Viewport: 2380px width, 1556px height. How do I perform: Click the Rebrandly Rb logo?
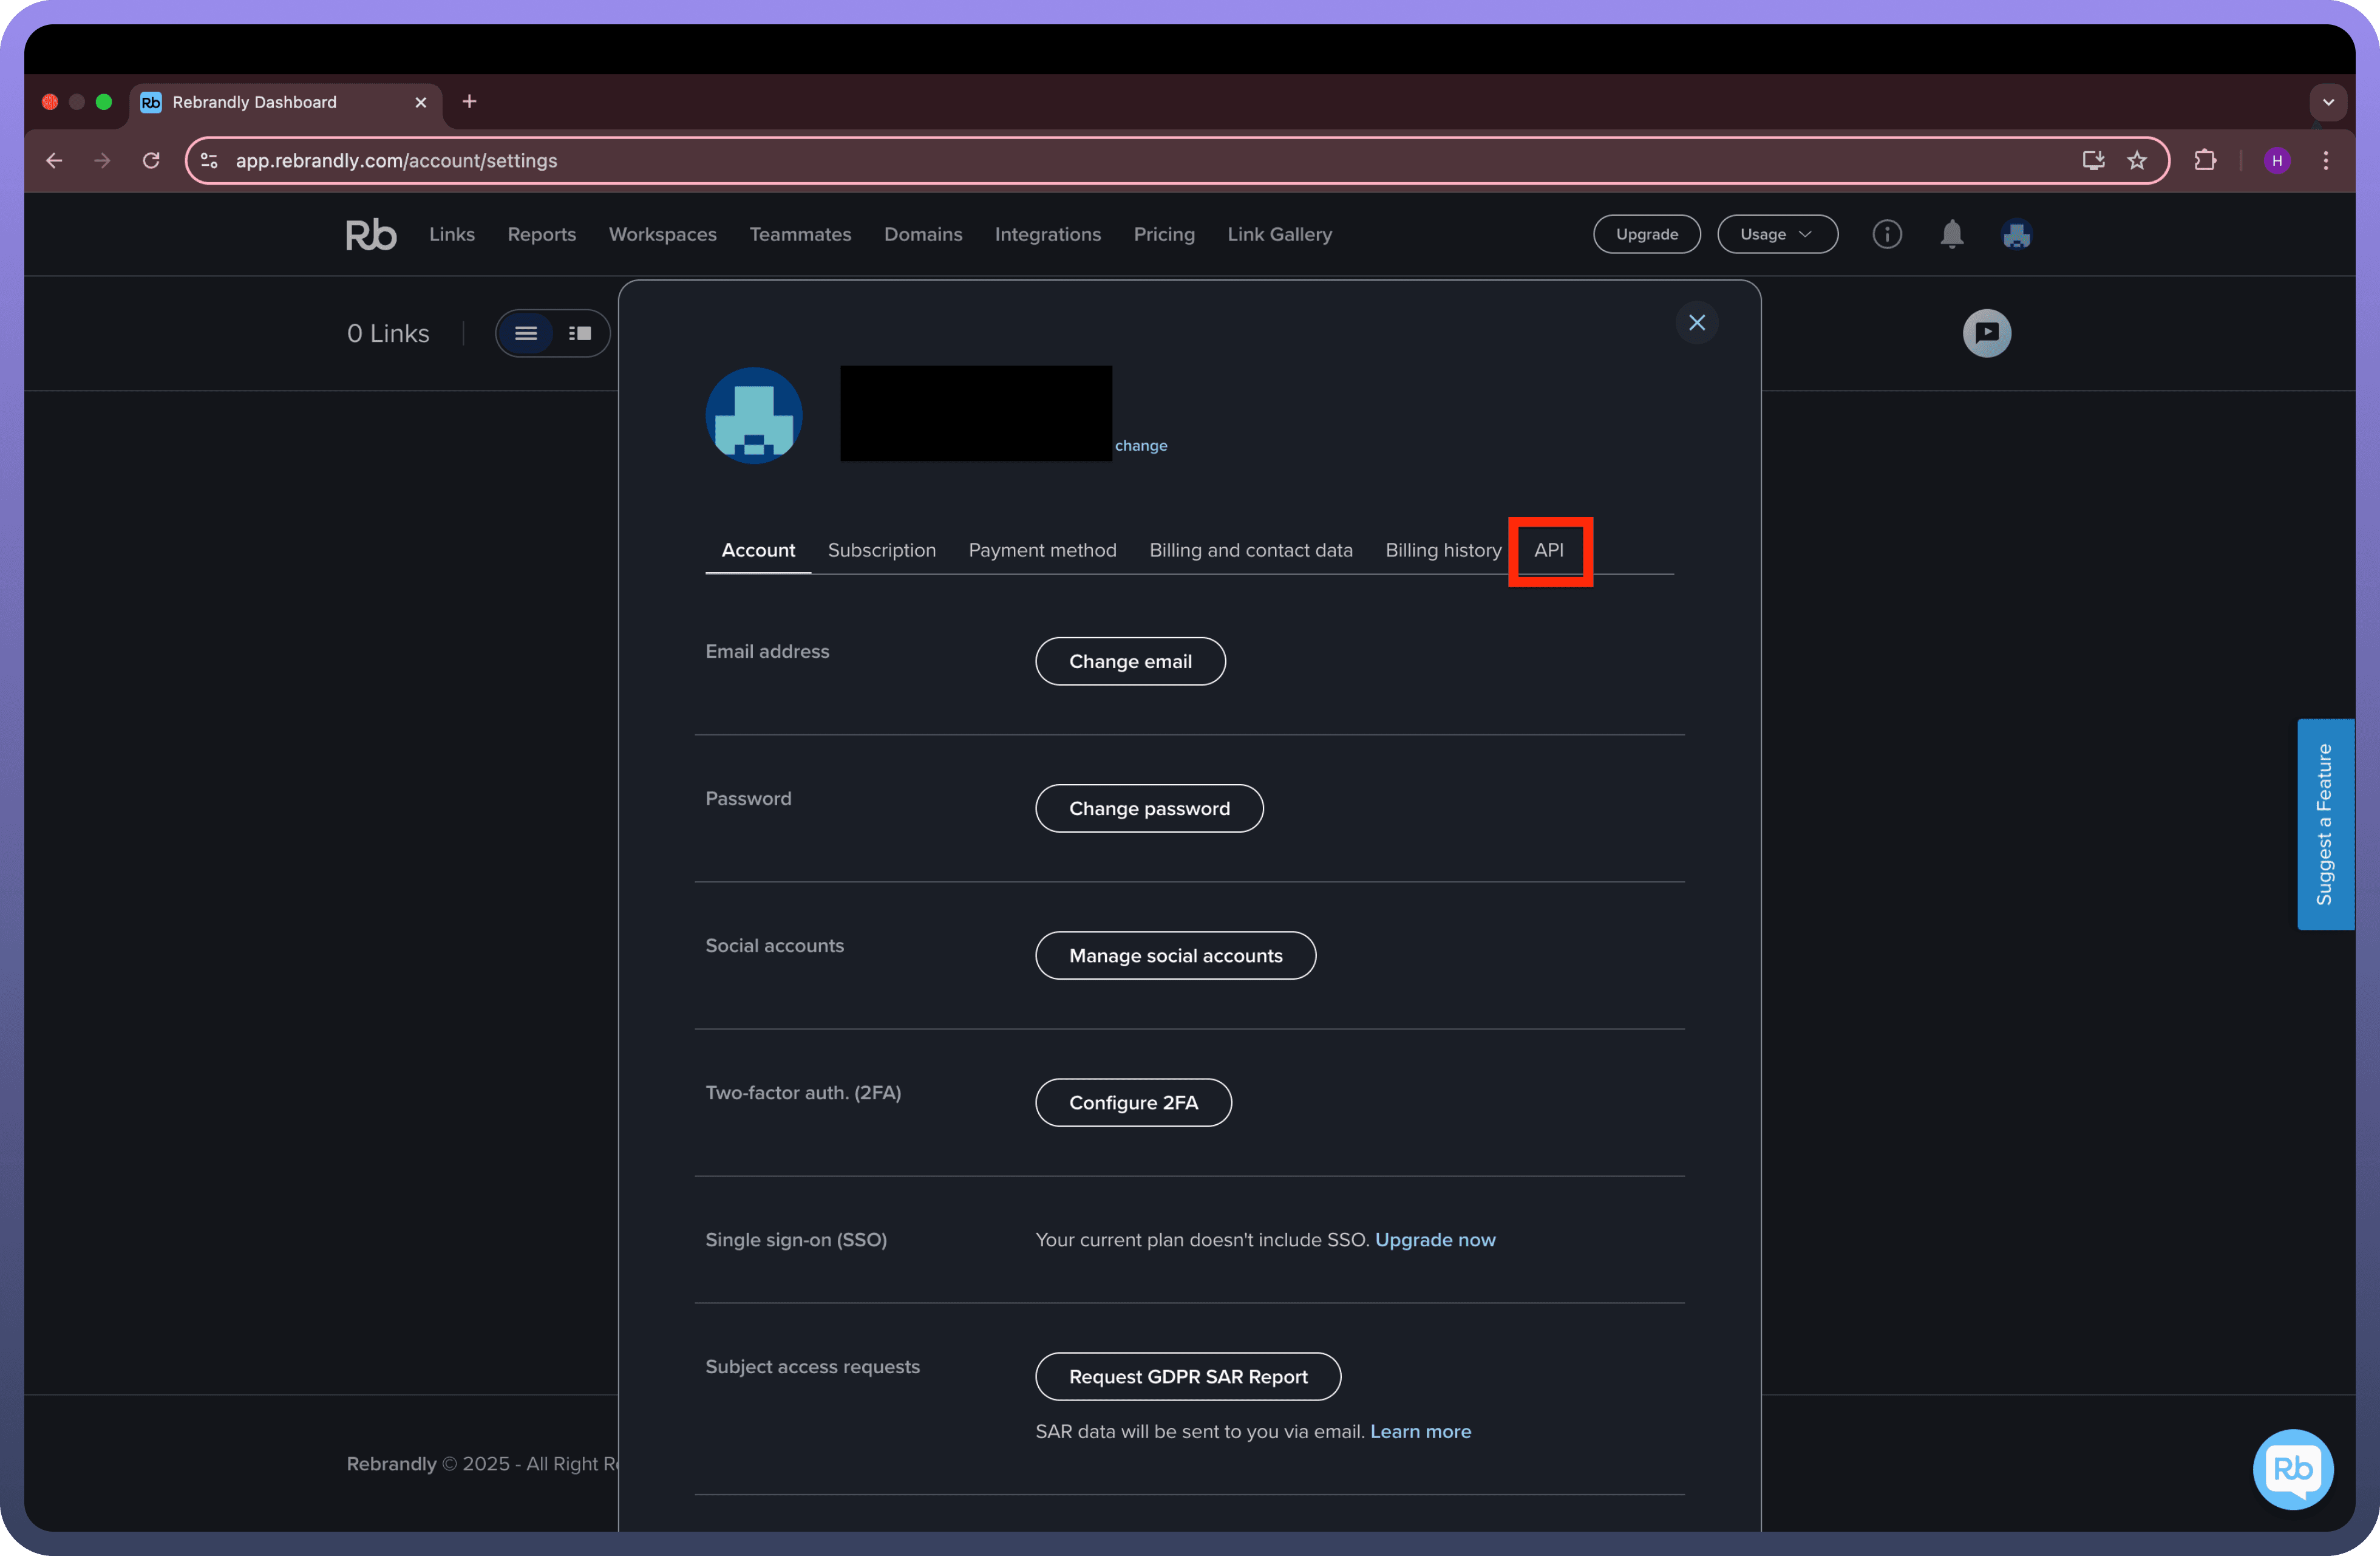click(371, 234)
